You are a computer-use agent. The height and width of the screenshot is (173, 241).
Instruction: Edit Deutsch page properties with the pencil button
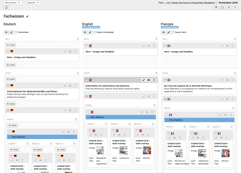pos(12,32)
